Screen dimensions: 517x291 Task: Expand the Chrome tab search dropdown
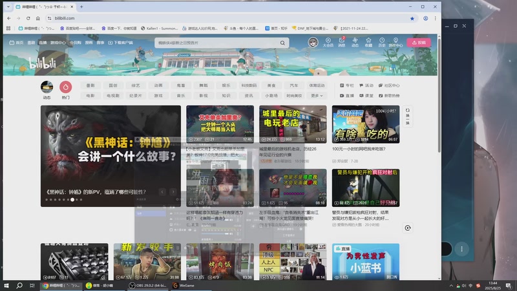coord(8,6)
